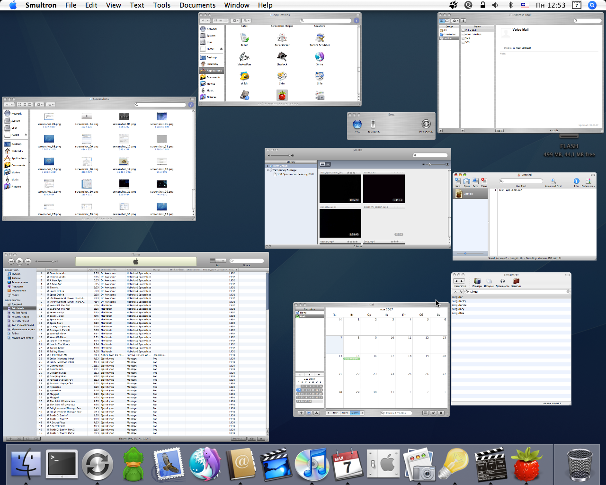606x485 pixels.
Task: Open action gear dropdown in Applications Finder
Action: point(235,20)
